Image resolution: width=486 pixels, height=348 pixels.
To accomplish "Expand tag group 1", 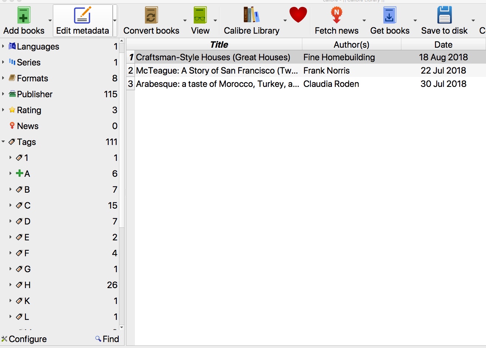I will pyautogui.click(x=11, y=158).
